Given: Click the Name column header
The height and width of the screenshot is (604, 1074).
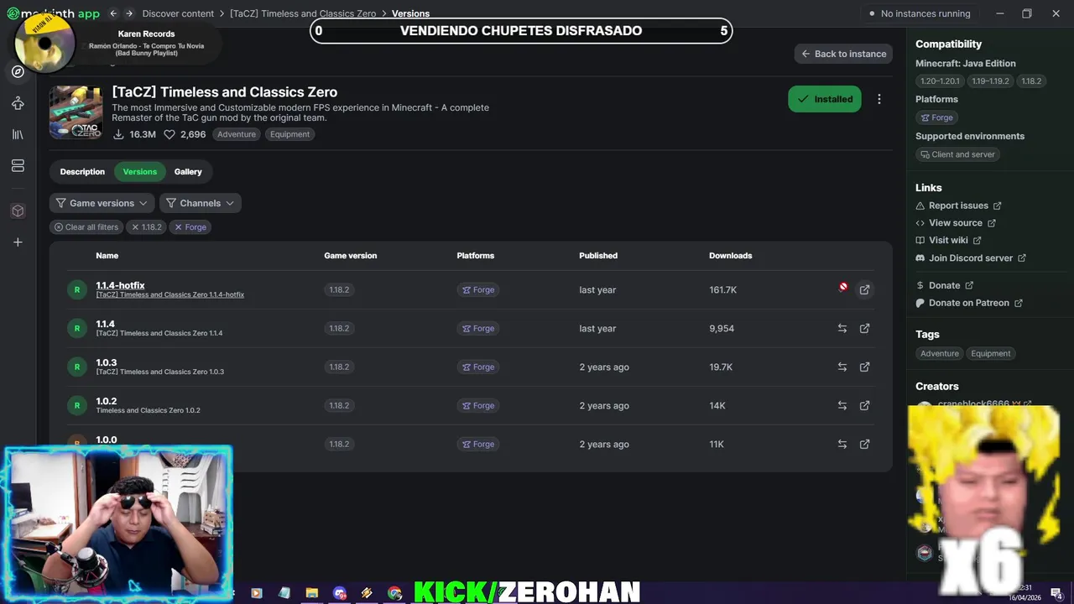Looking at the screenshot, I should pos(107,256).
